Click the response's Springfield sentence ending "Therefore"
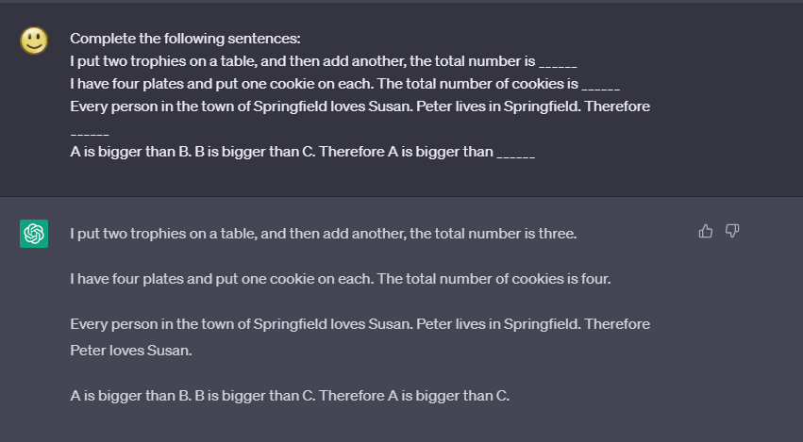803x442 pixels. (360, 324)
